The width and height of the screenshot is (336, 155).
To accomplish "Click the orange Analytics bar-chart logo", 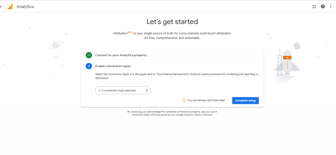I will 10,7.
